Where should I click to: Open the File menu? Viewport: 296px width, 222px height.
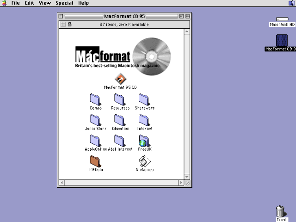[15, 3]
